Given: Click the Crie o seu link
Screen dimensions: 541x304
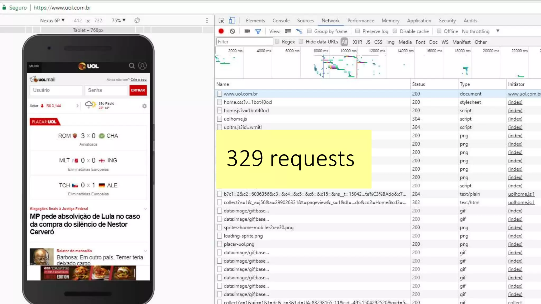Looking at the screenshot, I should [138, 79].
